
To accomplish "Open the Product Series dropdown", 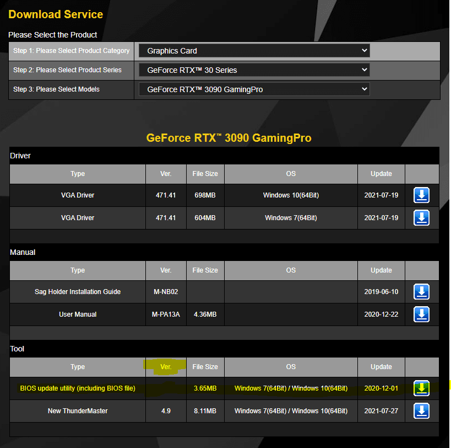I will (254, 70).
